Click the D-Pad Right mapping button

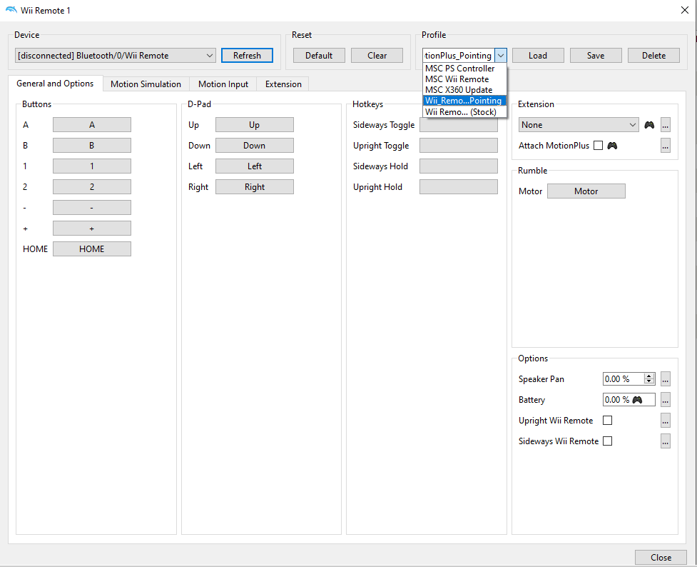pos(255,187)
